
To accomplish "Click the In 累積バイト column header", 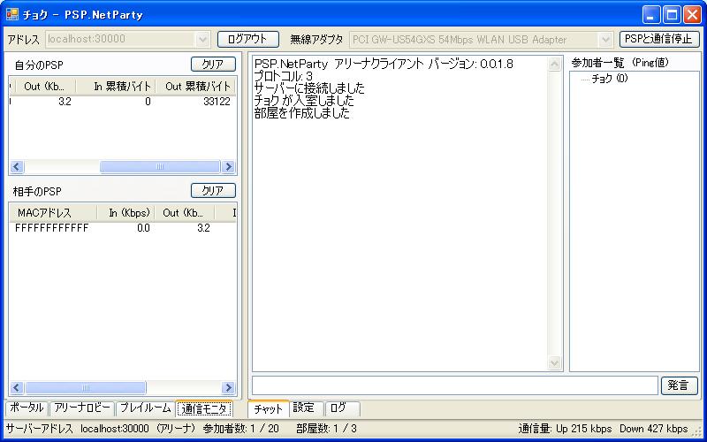I will [116, 86].
